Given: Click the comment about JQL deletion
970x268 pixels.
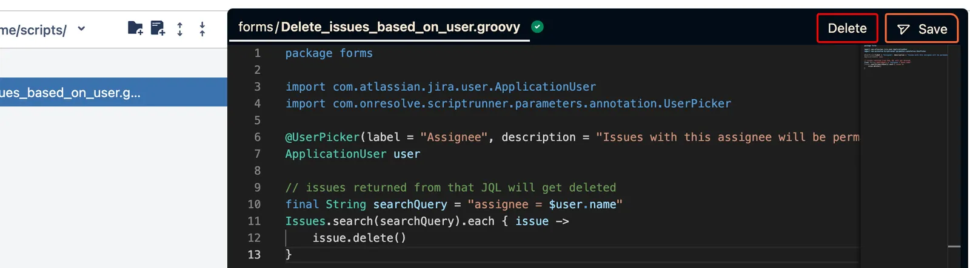Looking at the screenshot, I should coord(450,188).
